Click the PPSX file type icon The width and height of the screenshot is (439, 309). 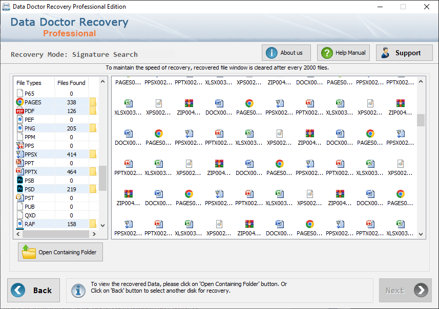(x=20, y=154)
